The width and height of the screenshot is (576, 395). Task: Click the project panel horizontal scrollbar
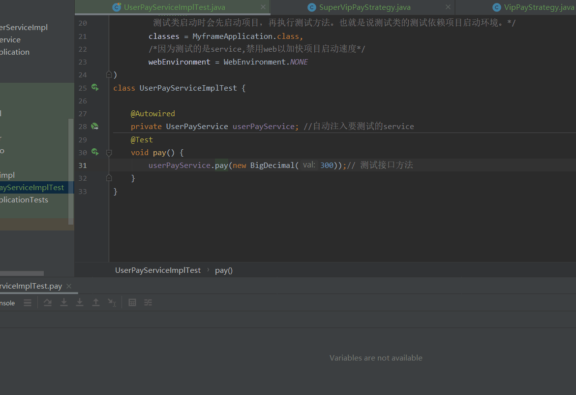pos(22,273)
